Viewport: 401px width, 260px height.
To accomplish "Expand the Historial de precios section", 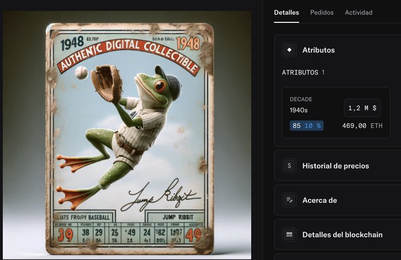I will point(337,166).
